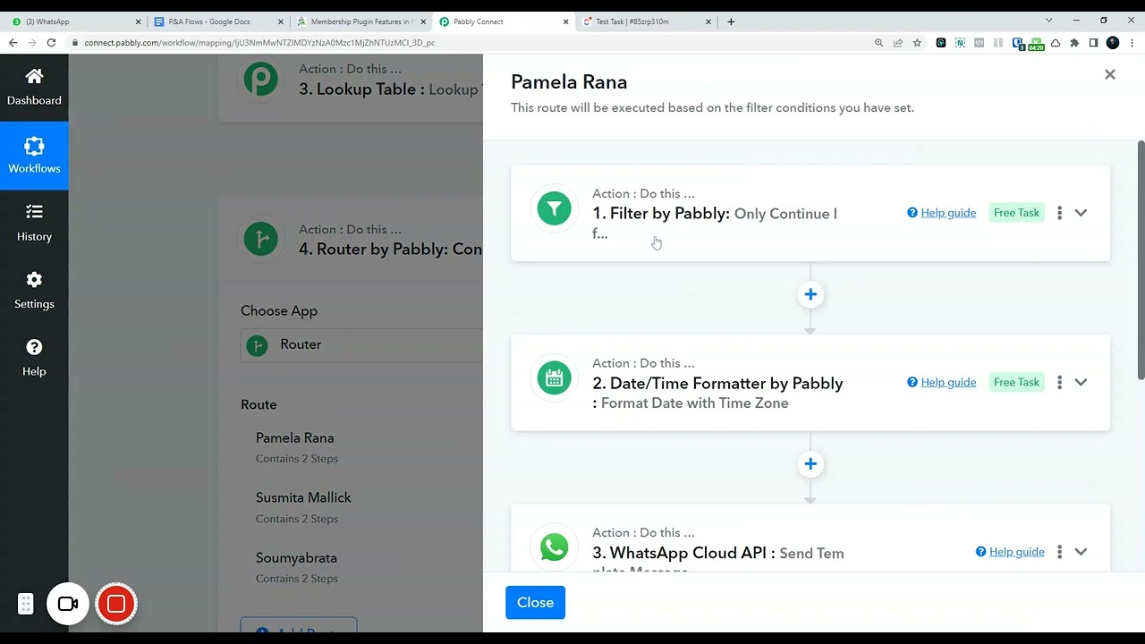
Task: Open three-dot menu for Date/Time Formatter
Action: (1059, 382)
